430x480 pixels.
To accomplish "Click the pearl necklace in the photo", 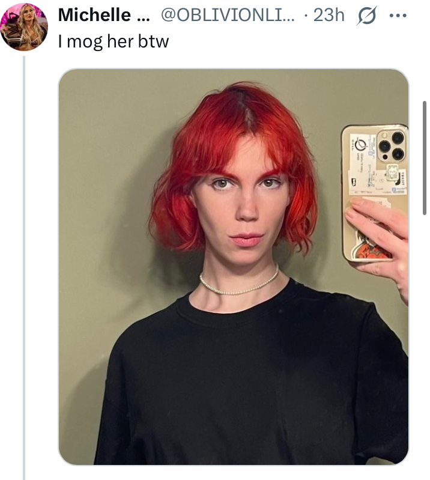I will [x=240, y=283].
